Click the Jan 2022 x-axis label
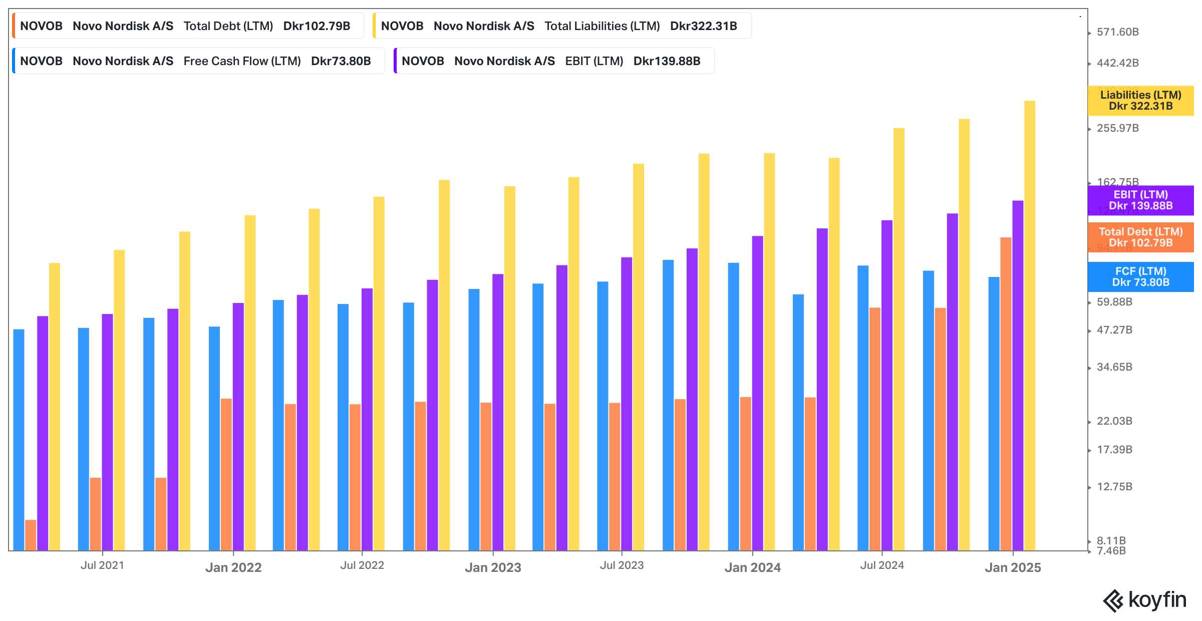 coord(233,567)
